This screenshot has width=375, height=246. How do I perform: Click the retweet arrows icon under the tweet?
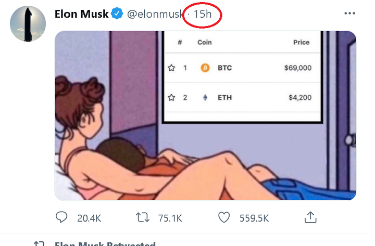(x=142, y=217)
